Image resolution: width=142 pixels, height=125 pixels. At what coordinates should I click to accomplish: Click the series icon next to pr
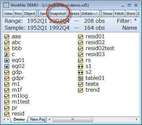click(x=7, y=108)
